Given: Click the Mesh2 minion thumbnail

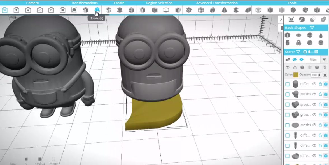Looking at the screenshot, I should click(295, 94).
